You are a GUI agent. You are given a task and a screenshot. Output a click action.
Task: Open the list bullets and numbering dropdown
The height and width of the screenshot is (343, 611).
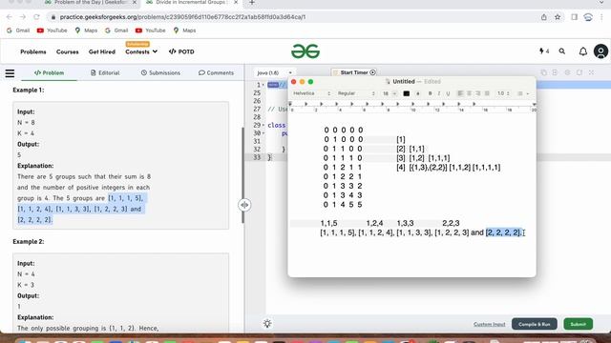point(522,93)
